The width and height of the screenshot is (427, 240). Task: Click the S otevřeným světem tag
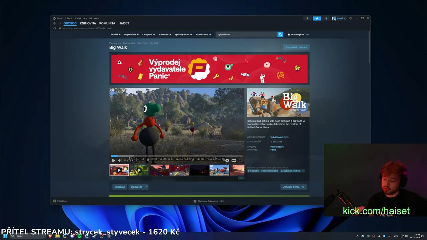point(270,171)
